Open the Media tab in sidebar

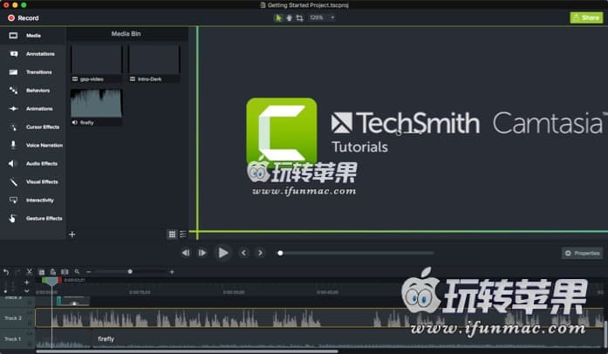tap(32, 36)
